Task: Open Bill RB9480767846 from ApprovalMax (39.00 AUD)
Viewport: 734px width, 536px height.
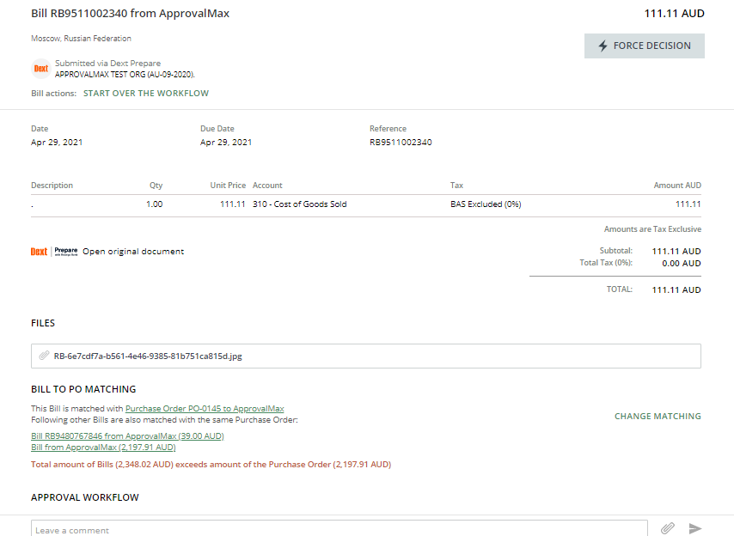Action: click(x=127, y=435)
